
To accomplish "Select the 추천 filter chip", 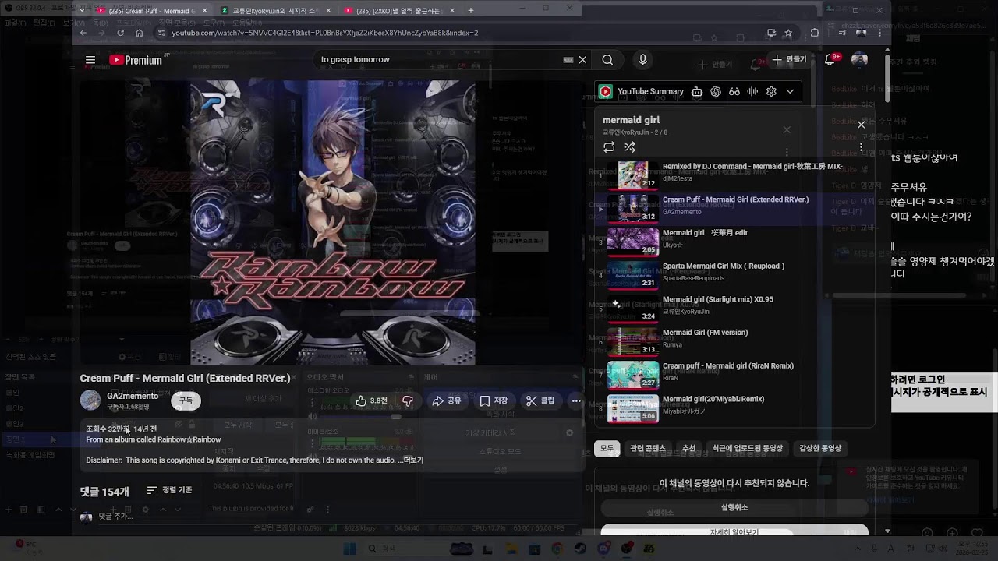I will tap(688, 449).
